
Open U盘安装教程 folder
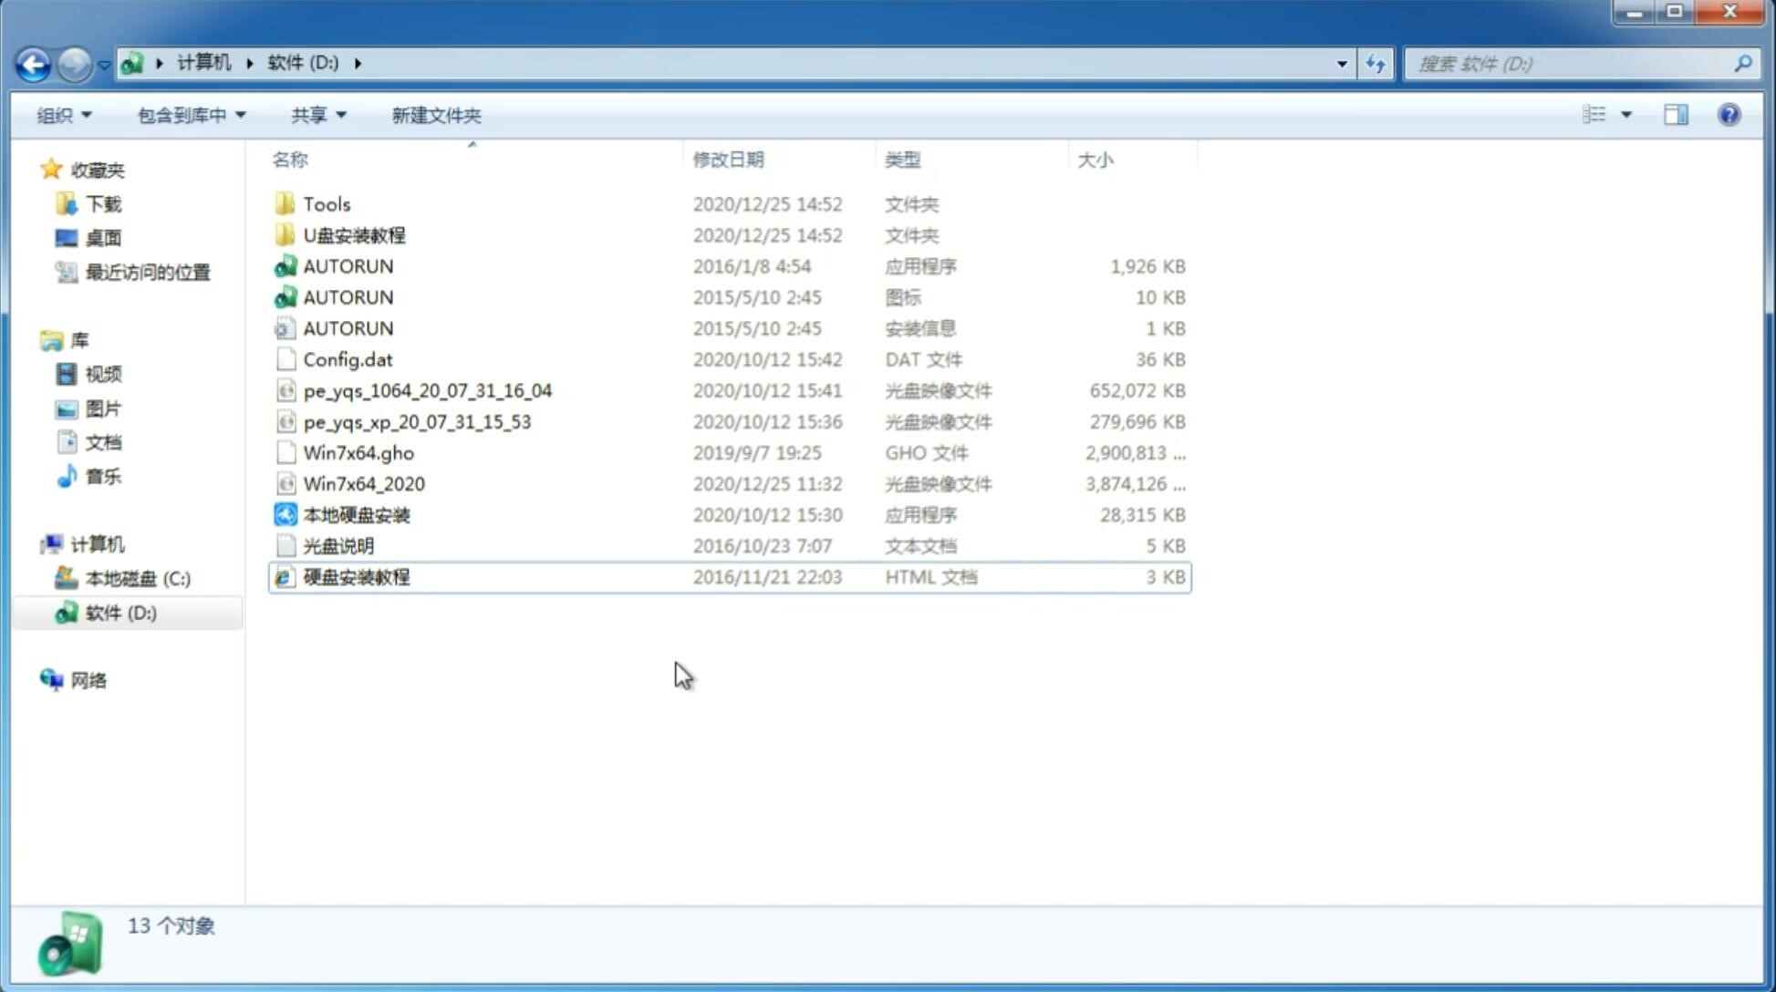pyautogui.click(x=354, y=234)
